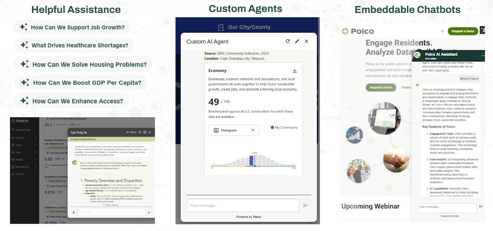This screenshot has width=493, height=231.
Task: Click the Account person icon in sidebar
Action: [x=13, y=174]
